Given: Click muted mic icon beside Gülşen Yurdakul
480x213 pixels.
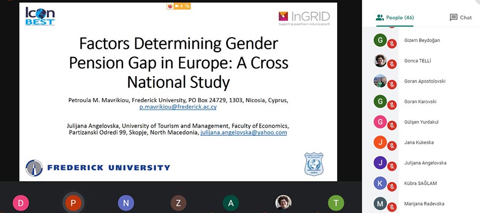Looking at the screenshot, I should click(x=392, y=124).
